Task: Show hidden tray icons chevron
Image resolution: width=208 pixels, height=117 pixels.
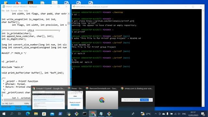Action: click(x=156, y=114)
